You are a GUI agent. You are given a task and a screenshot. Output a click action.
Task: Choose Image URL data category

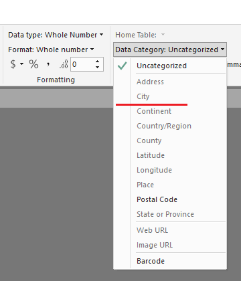170,245
